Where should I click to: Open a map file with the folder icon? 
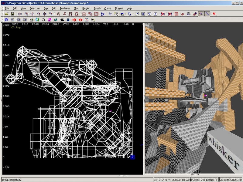point(6,14)
